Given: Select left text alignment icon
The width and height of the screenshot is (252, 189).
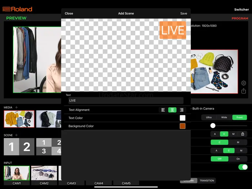Looking at the screenshot, I should coord(163,110).
